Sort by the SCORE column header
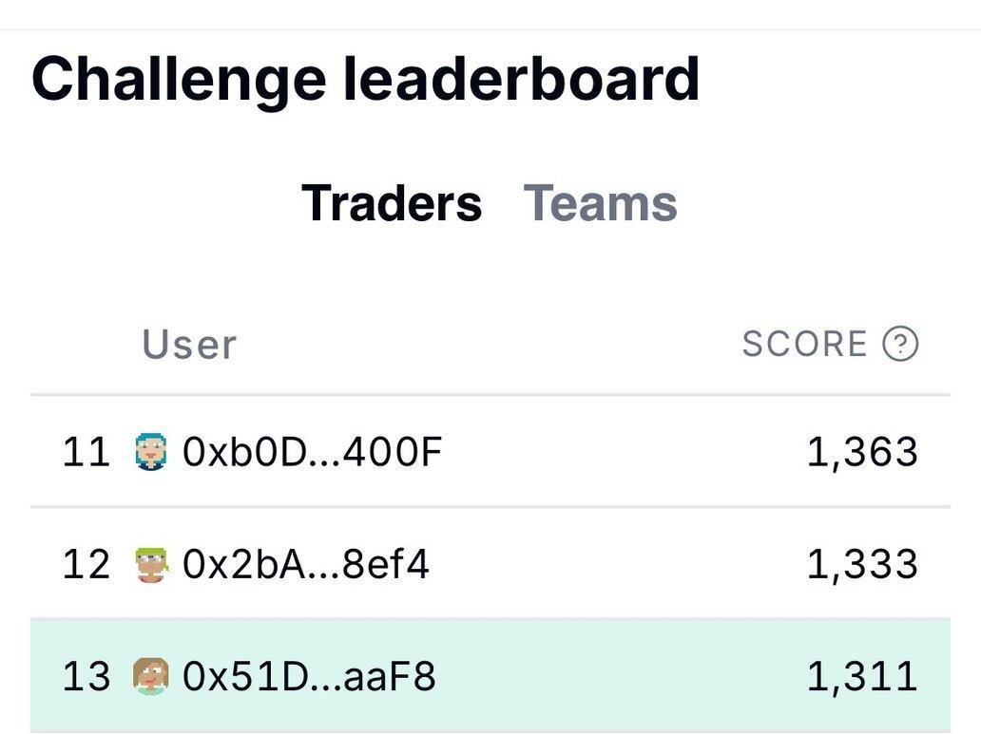Image resolution: width=981 pixels, height=734 pixels. [x=804, y=344]
